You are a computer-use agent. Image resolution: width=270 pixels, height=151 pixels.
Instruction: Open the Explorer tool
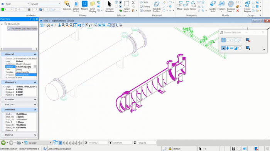(x=67, y=6)
